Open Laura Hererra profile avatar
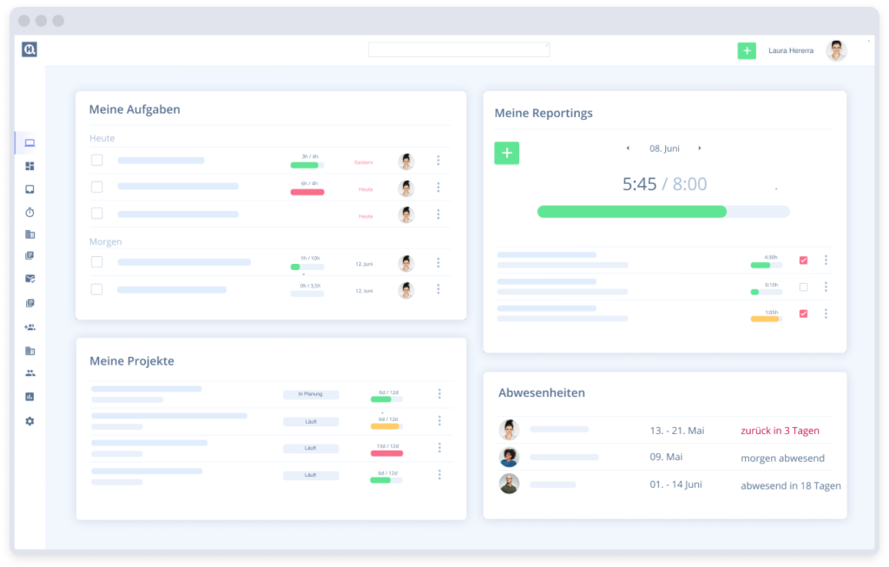This screenshot has width=889, height=567. click(836, 50)
